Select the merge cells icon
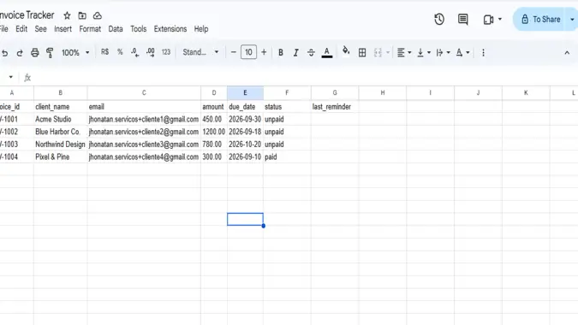Image resolution: width=578 pixels, height=325 pixels. pyautogui.click(x=378, y=53)
